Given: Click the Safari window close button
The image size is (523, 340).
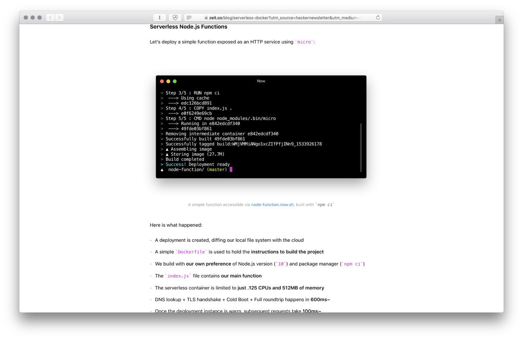Looking at the screenshot, I should point(26,18).
